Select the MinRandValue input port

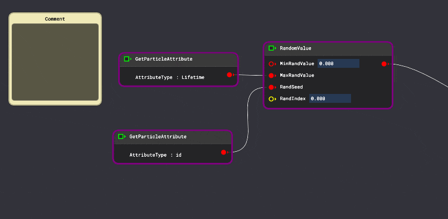272,64
